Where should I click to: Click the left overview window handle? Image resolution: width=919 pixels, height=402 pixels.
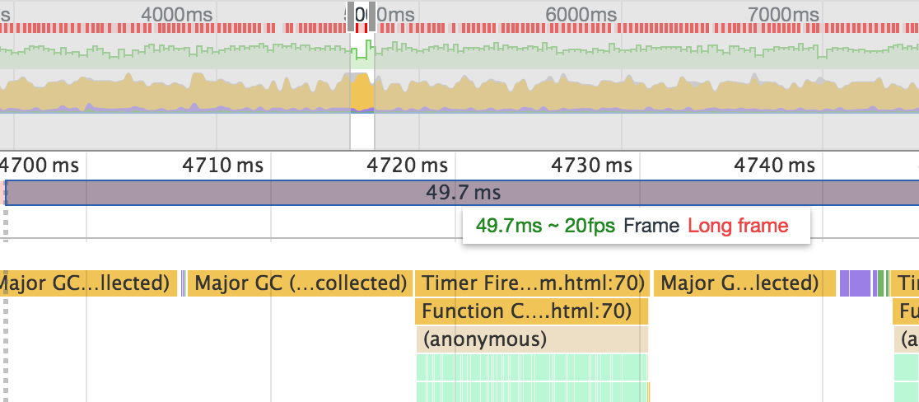[x=351, y=16]
